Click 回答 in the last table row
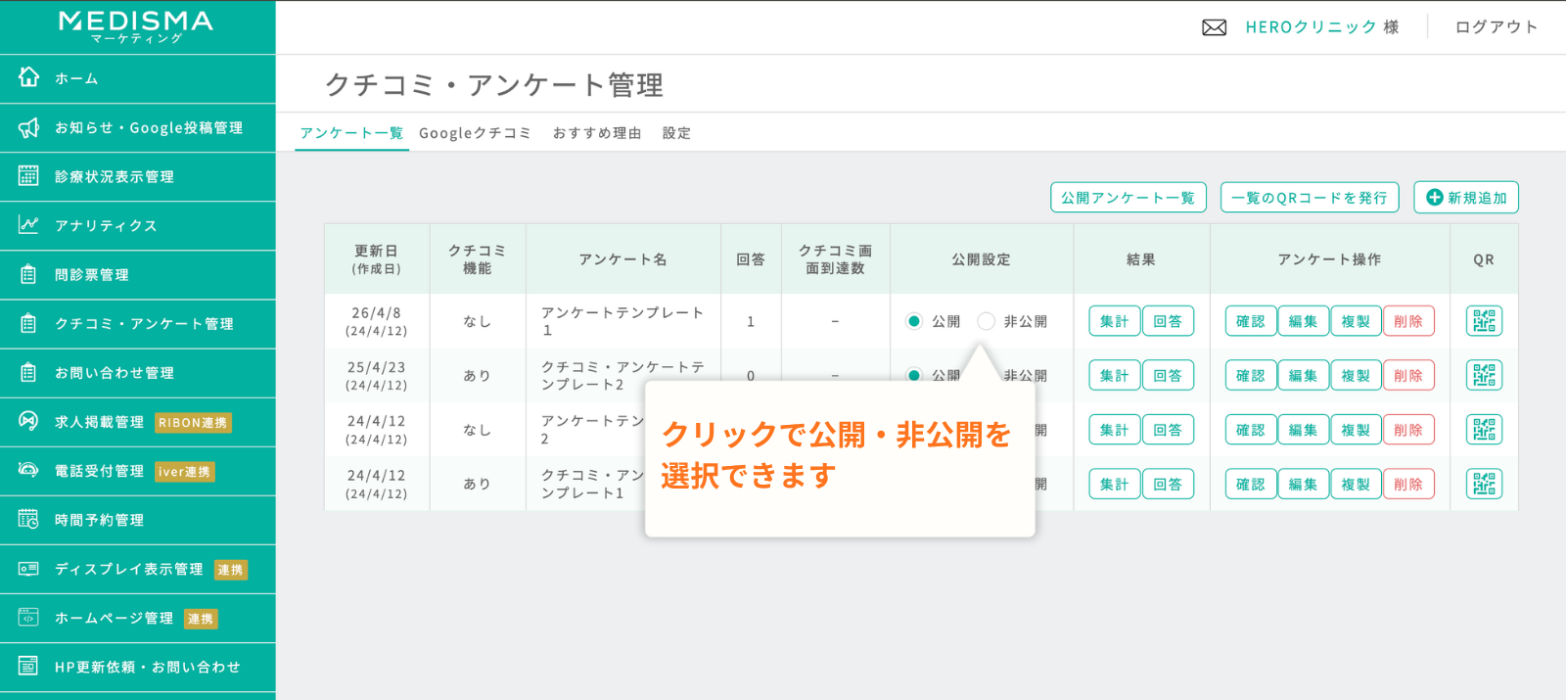1566x700 pixels. coord(1168,484)
